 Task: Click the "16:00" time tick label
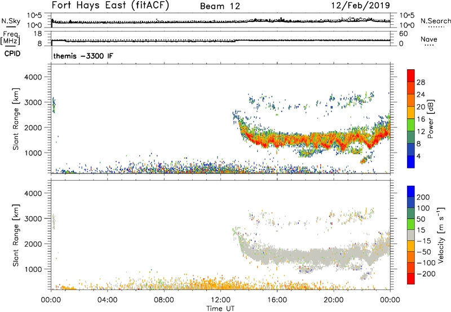(x=277, y=300)
